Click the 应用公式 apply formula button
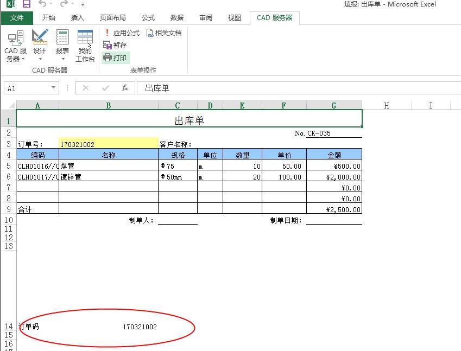 [x=121, y=33]
